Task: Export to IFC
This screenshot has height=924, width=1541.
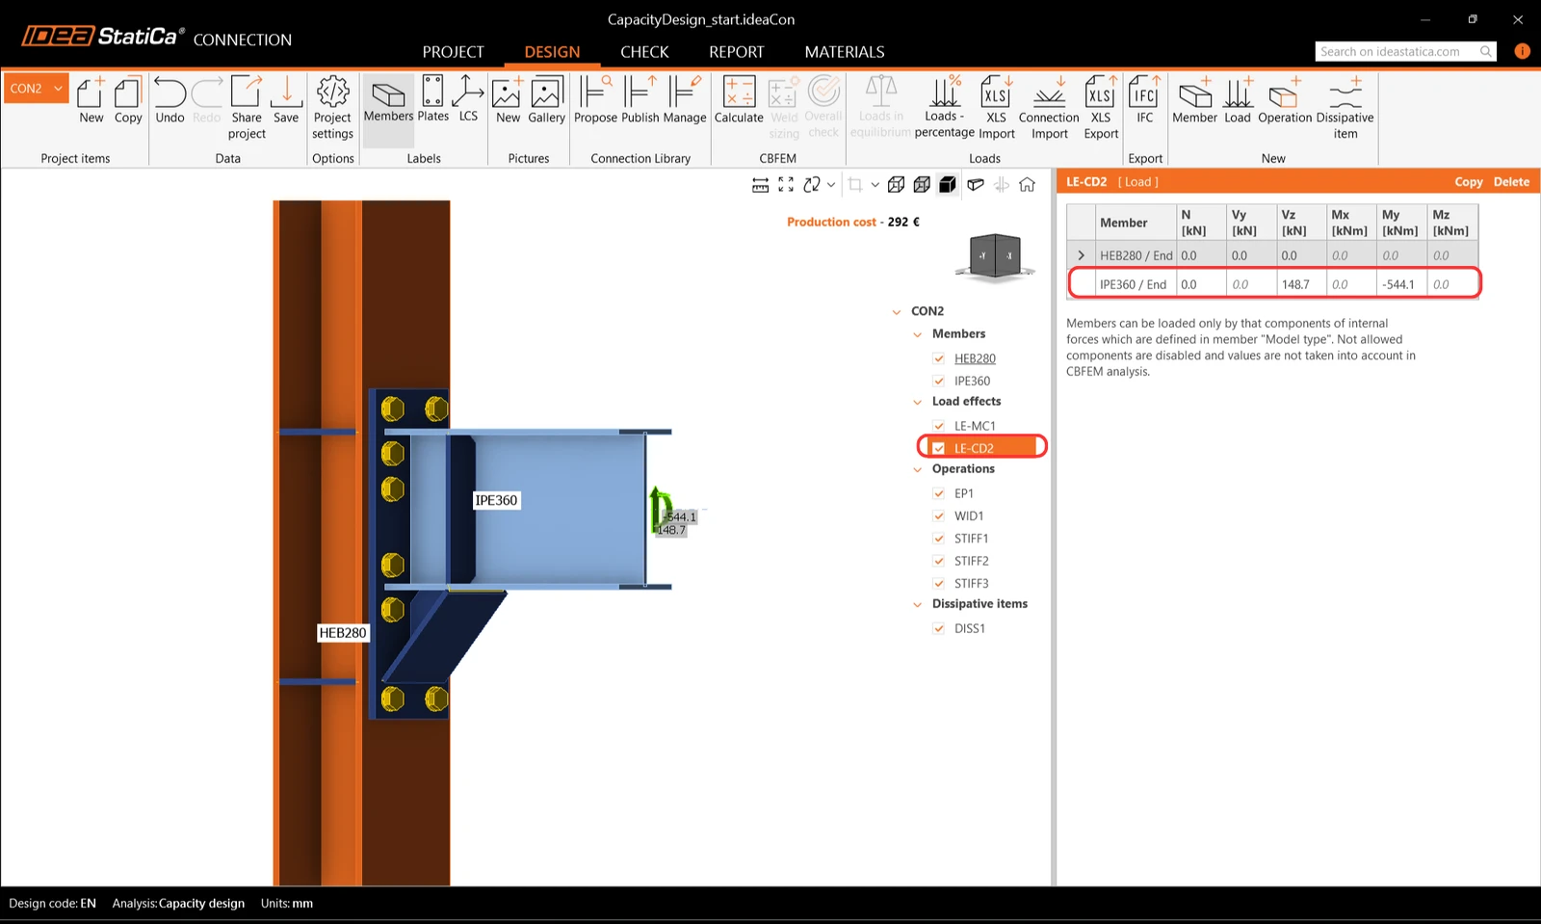Action: tap(1144, 100)
